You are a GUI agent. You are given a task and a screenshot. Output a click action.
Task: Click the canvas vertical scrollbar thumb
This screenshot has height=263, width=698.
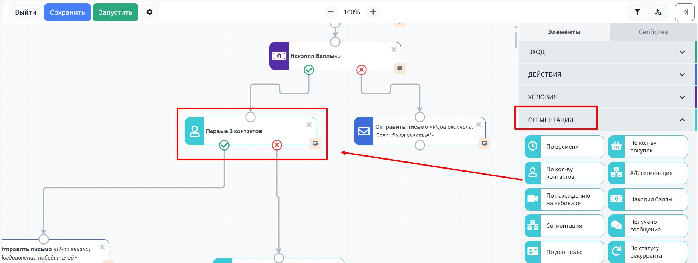(x=516, y=40)
